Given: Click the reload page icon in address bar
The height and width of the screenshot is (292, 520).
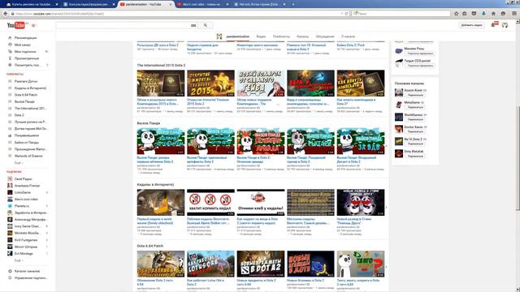Looking at the screenshot, I should (347, 14).
